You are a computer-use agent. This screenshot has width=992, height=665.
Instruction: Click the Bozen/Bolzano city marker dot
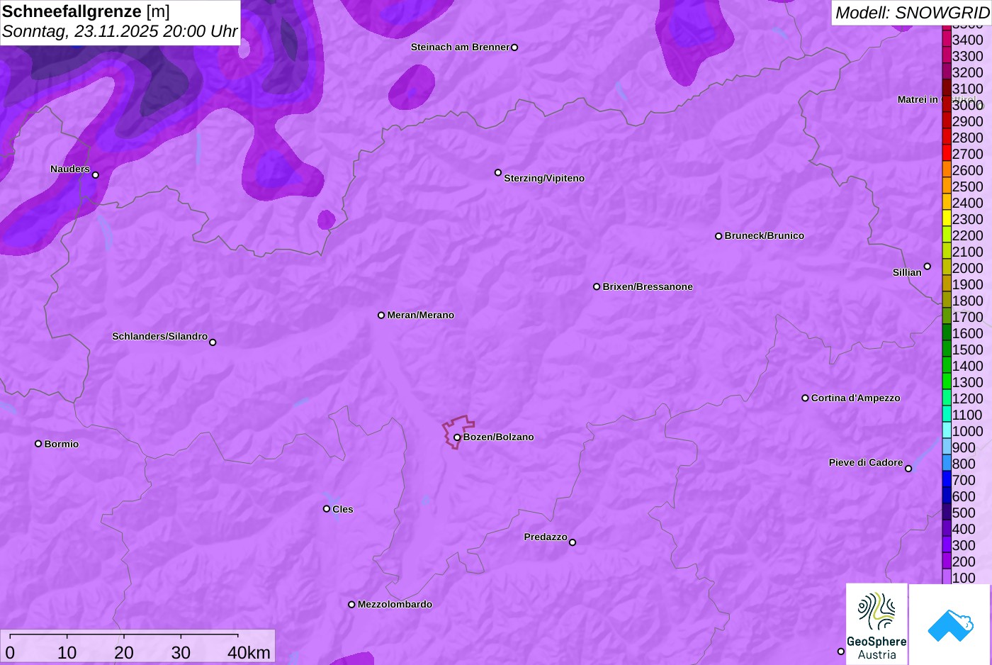pos(457,437)
